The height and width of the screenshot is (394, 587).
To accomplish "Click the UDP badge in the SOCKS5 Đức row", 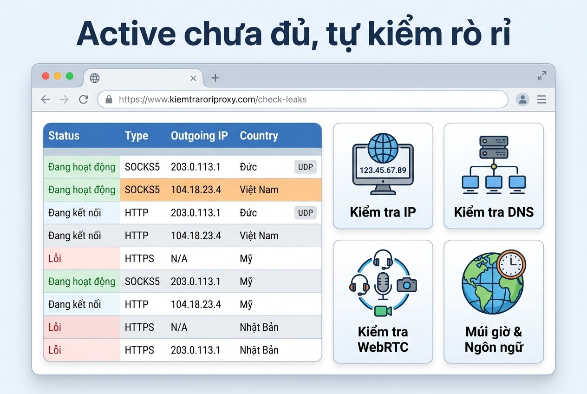I will (306, 167).
